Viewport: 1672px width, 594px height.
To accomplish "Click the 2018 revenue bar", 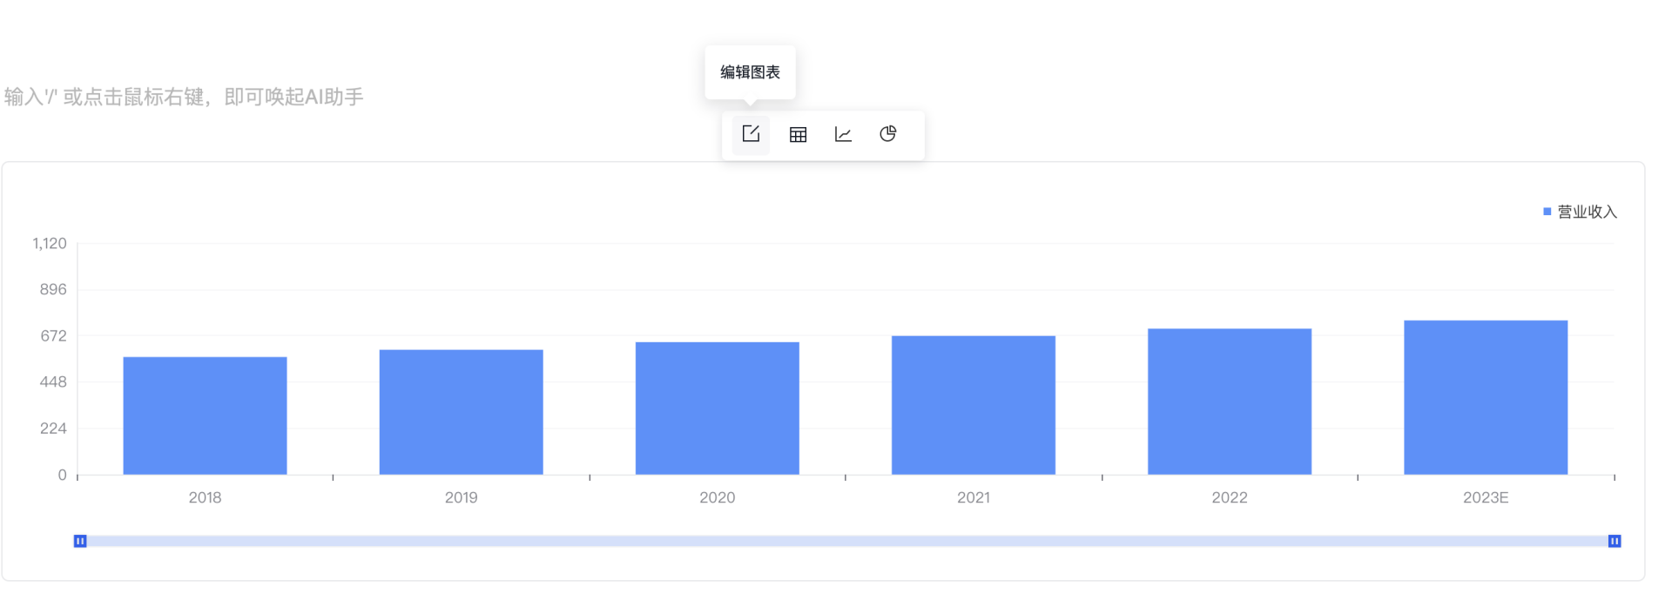I will point(205,415).
